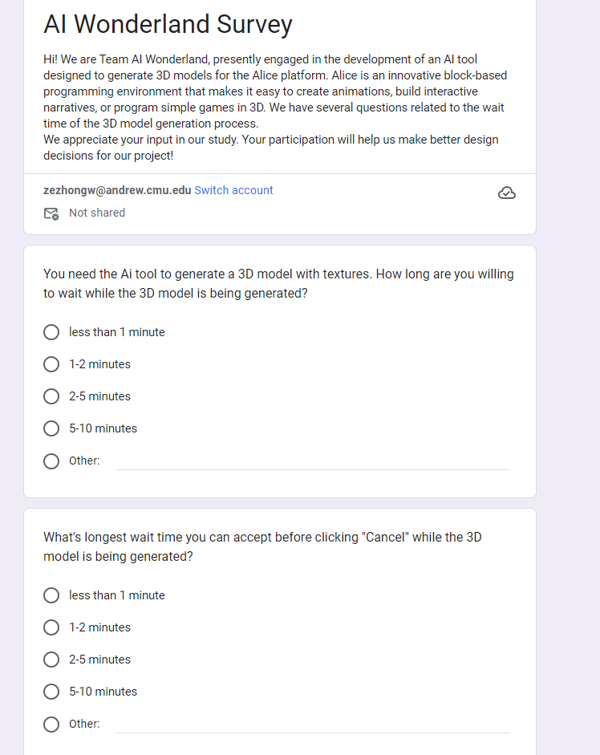Choose '1-2 minutes' for the Cancel question
This screenshot has height=755, width=600.
coord(51,627)
